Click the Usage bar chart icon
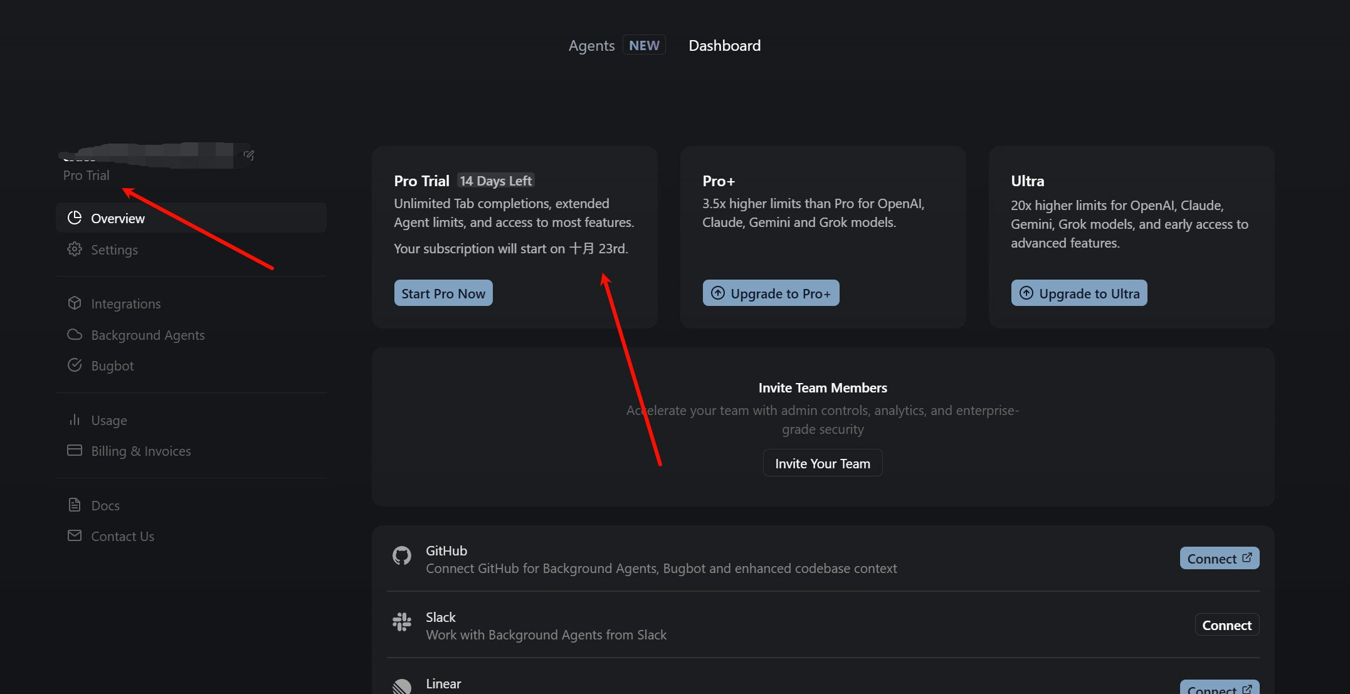The height and width of the screenshot is (694, 1350). [75, 420]
